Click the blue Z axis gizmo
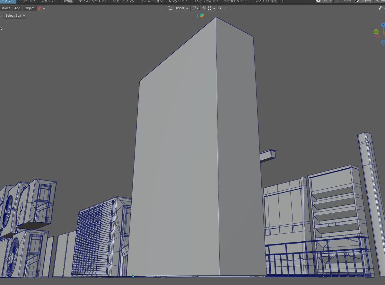 (383, 25)
